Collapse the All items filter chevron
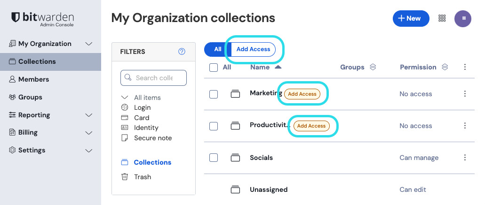Viewport: 485px width, 205px height. click(x=125, y=98)
